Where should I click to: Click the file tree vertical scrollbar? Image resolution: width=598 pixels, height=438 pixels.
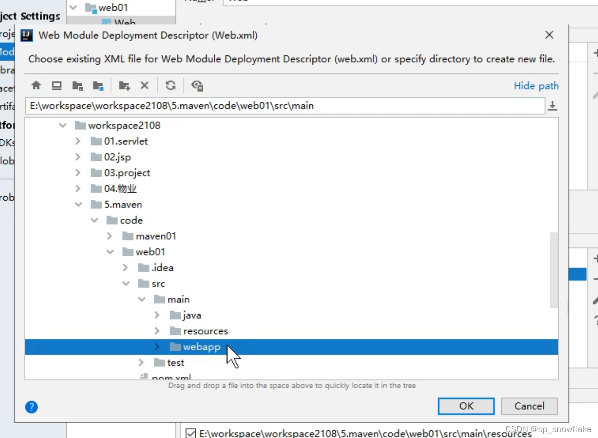click(x=554, y=270)
